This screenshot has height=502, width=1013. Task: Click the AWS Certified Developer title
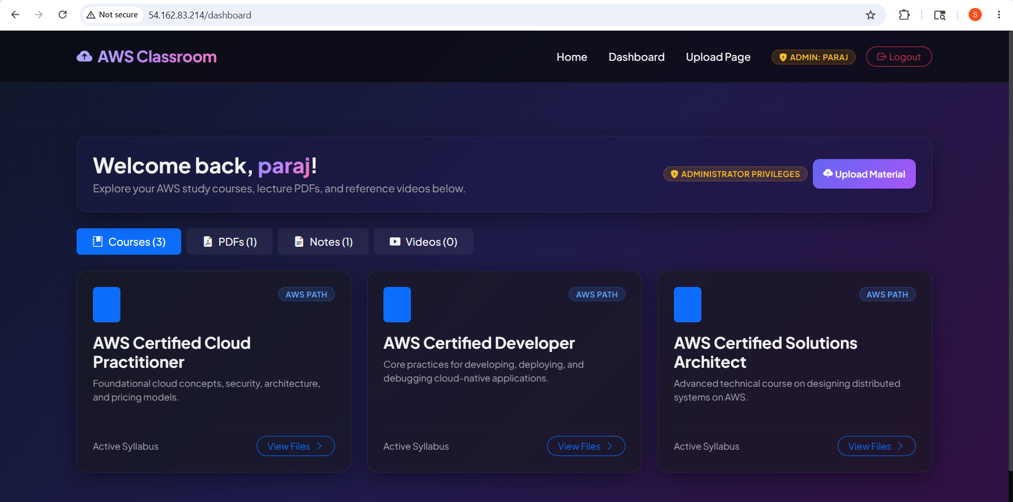(479, 343)
